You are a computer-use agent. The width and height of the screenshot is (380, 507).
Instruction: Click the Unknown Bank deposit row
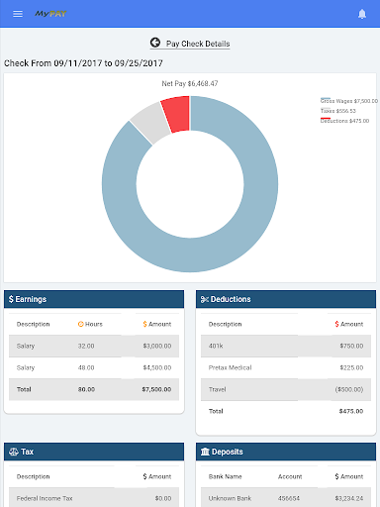pos(286,498)
